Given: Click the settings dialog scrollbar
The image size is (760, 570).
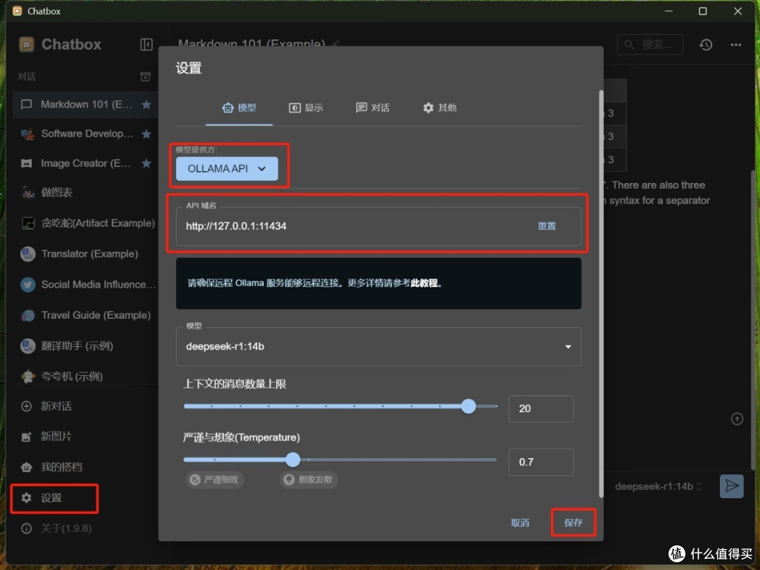Looking at the screenshot, I should click(601, 293).
